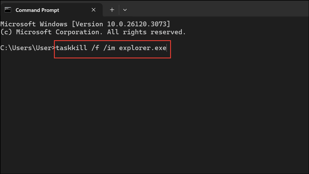Click the Microsoft Windows header text
Viewport: 309px width, 174px height.
pos(34,24)
